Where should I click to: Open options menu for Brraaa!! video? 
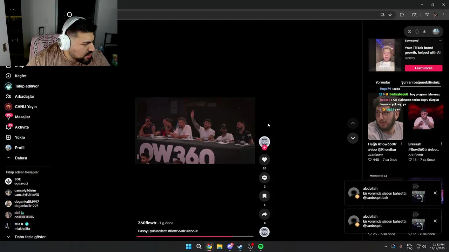441,144
